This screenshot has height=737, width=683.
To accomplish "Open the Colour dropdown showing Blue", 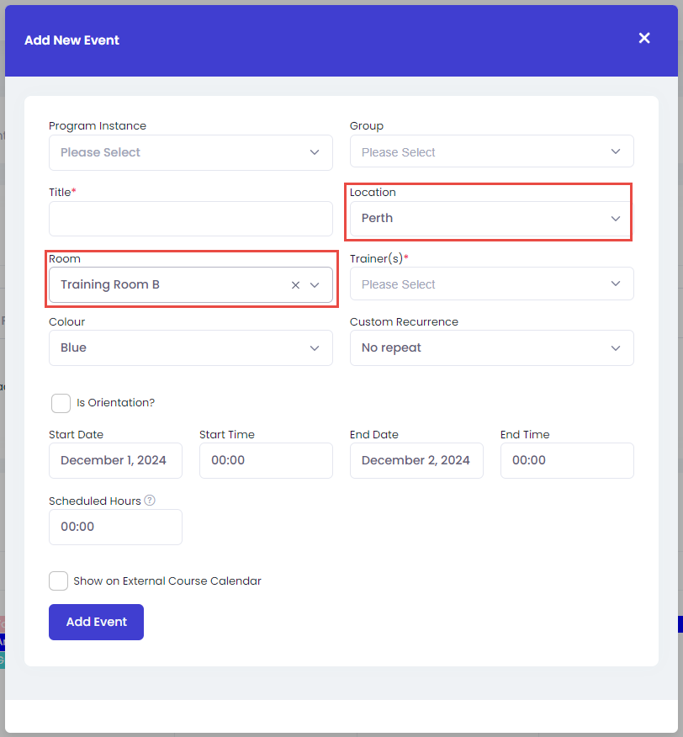I will 190,347.
